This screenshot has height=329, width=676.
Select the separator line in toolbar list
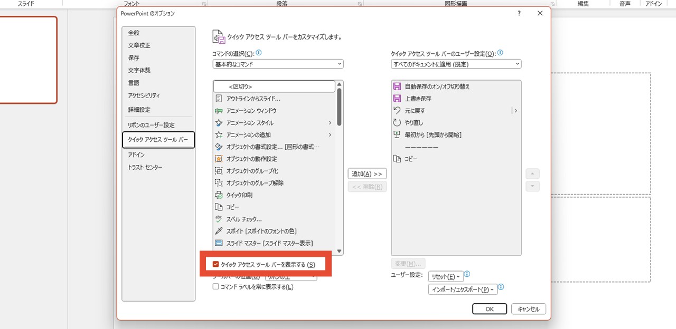(456, 147)
